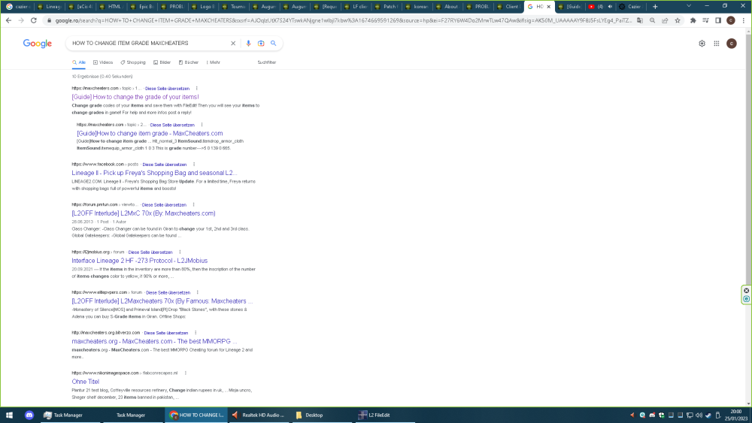Open Google account avatar
Image resolution: width=752 pixels, height=423 pixels.
pyautogui.click(x=732, y=44)
